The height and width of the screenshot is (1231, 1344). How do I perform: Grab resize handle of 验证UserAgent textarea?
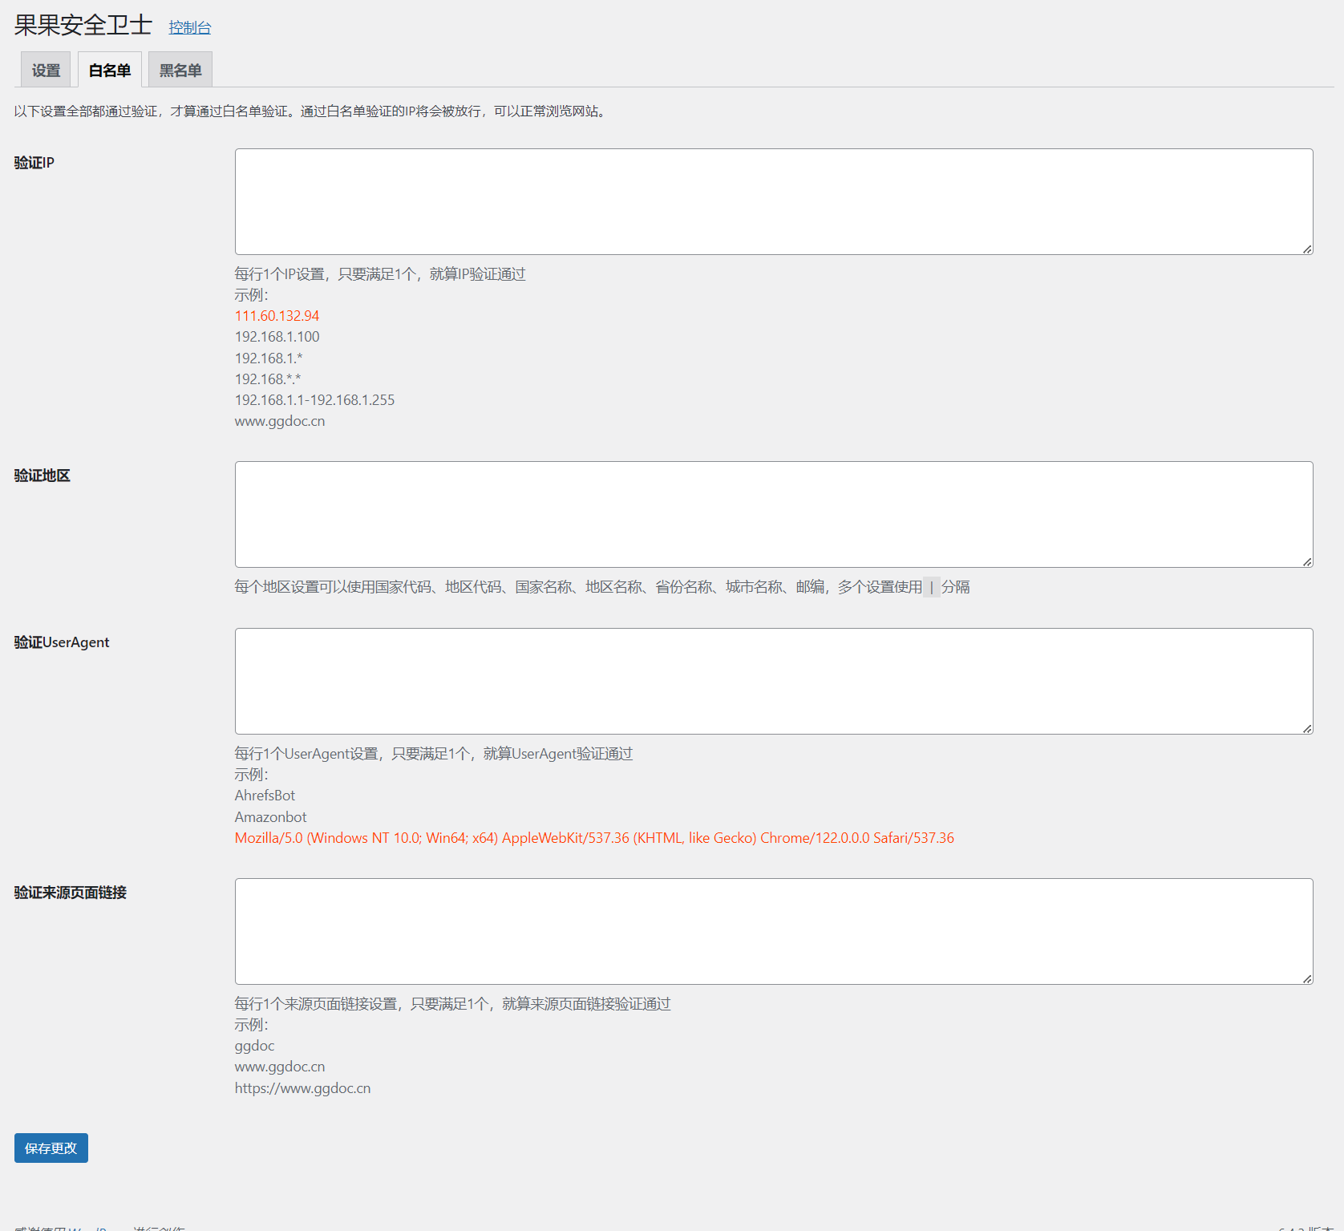coord(1307,729)
